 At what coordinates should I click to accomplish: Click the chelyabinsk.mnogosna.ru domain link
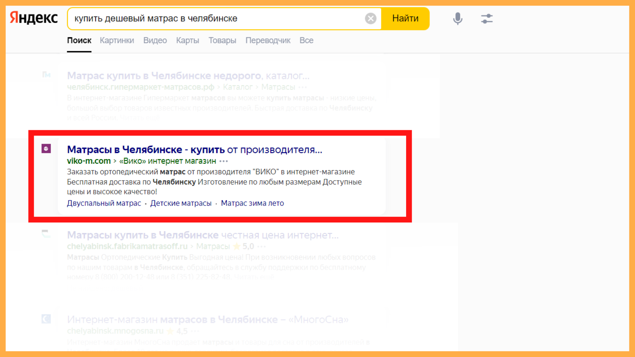click(x=115, y=331)
